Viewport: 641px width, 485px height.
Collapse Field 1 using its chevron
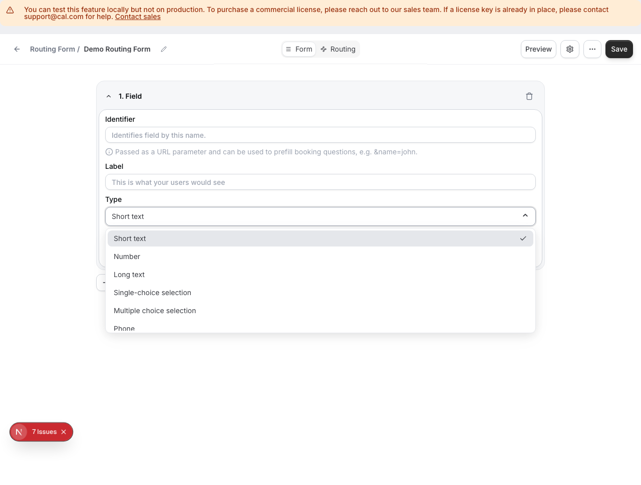click(x=109, y=96)
